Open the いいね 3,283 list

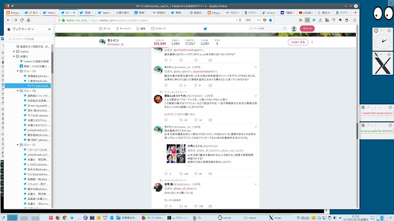click(204, 42)
